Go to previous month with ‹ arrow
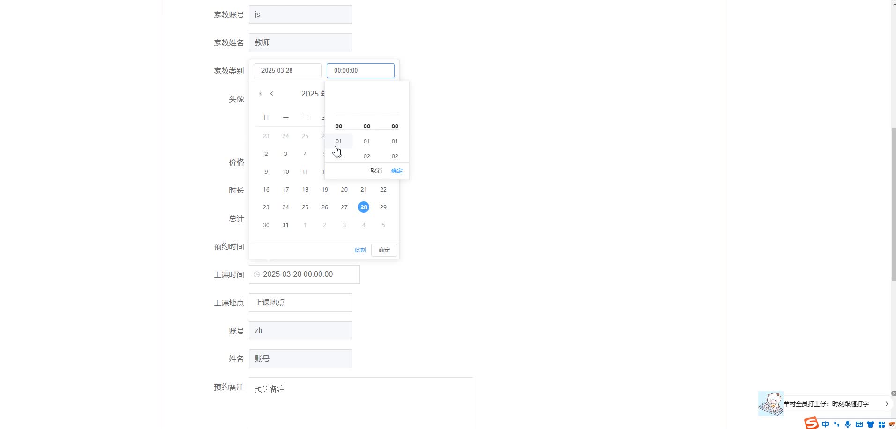Viewport: 896px width, 429px height. coord(272,93)
